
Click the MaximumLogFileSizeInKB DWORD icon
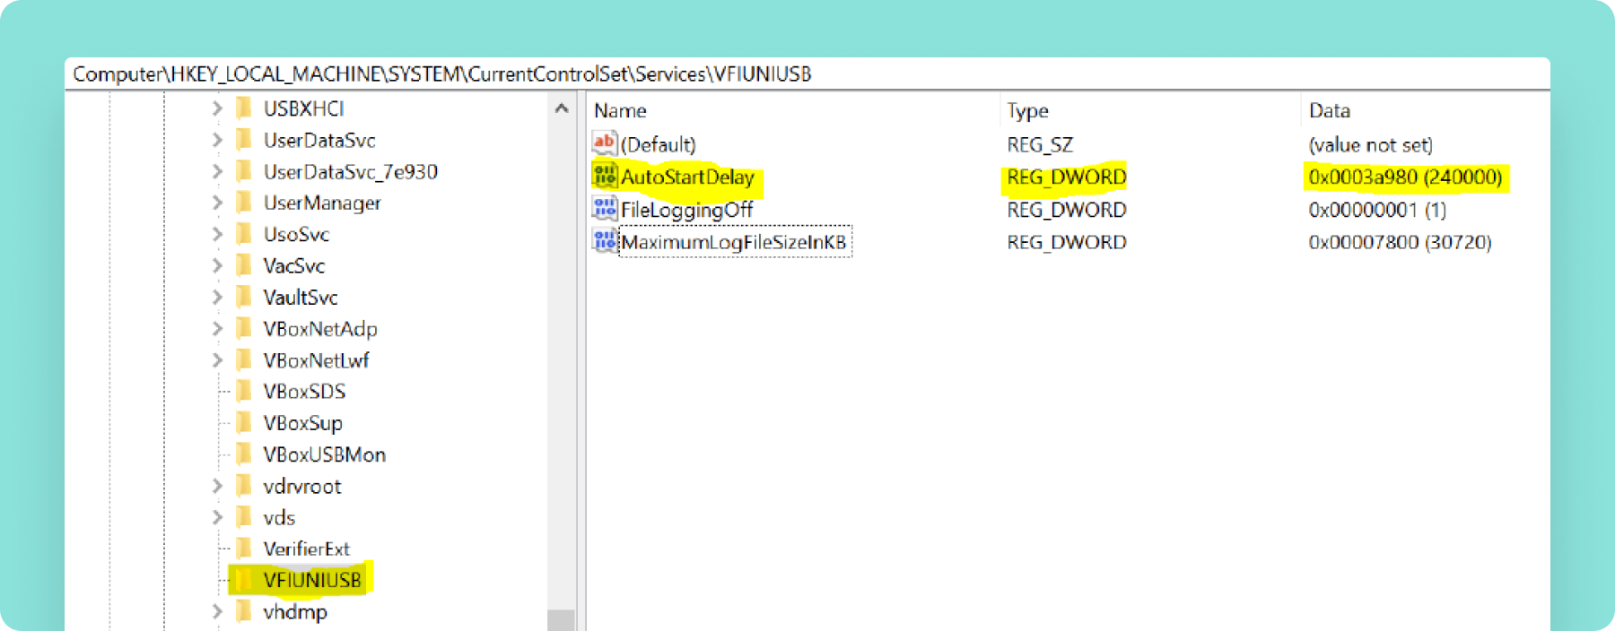(x=605, y=241)
